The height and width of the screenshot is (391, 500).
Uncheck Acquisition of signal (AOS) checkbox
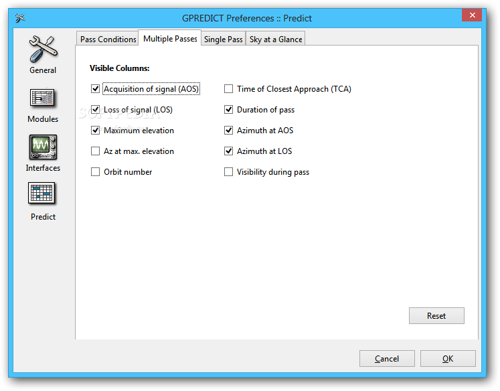tap(95, 88)
